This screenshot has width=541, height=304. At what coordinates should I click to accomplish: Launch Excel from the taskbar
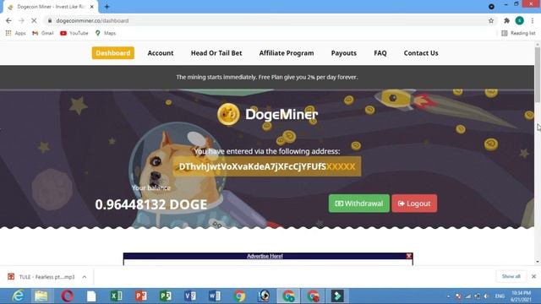tap(117, 296)
